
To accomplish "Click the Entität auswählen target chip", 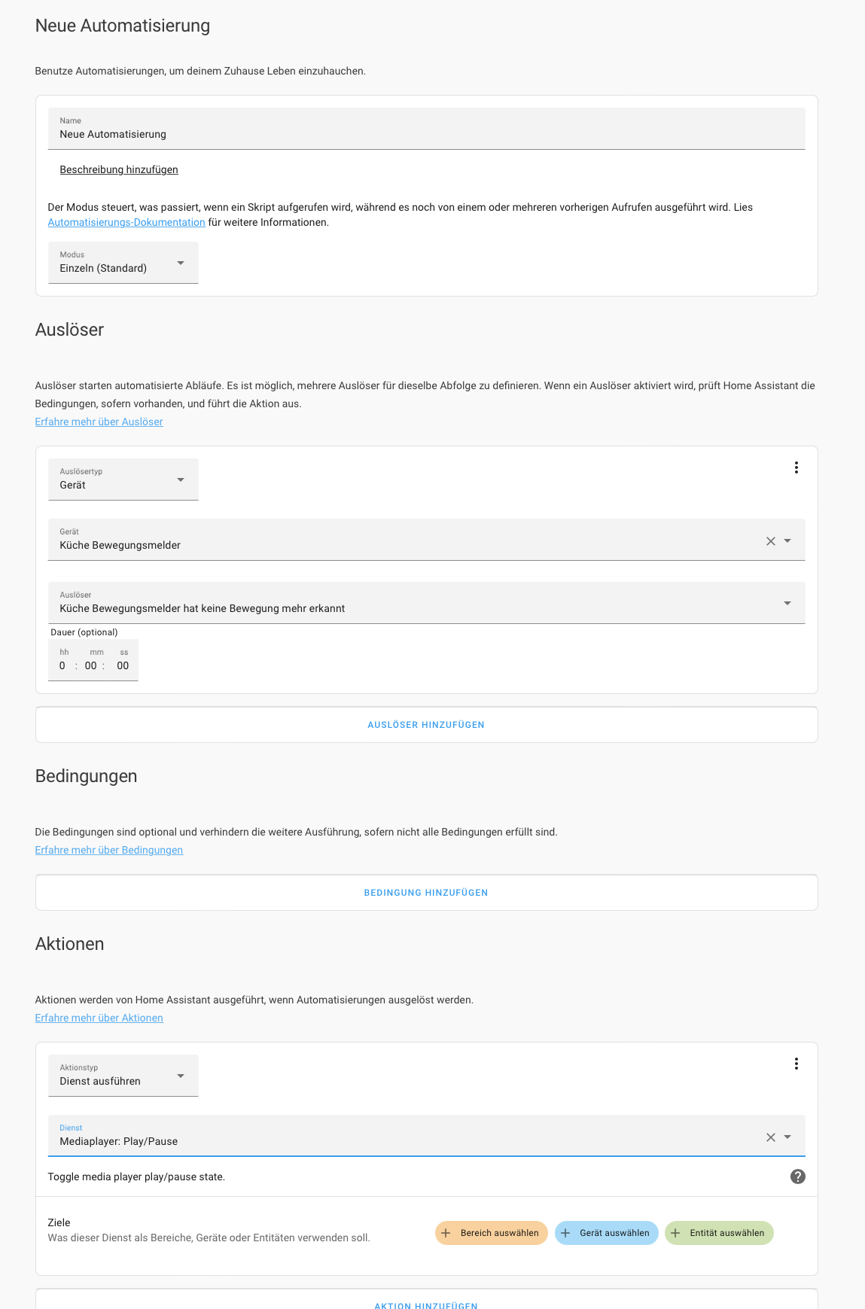I will [719, 1233].
